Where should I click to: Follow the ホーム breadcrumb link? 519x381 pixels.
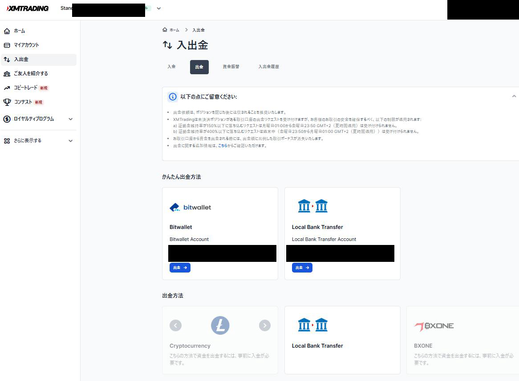174,30
